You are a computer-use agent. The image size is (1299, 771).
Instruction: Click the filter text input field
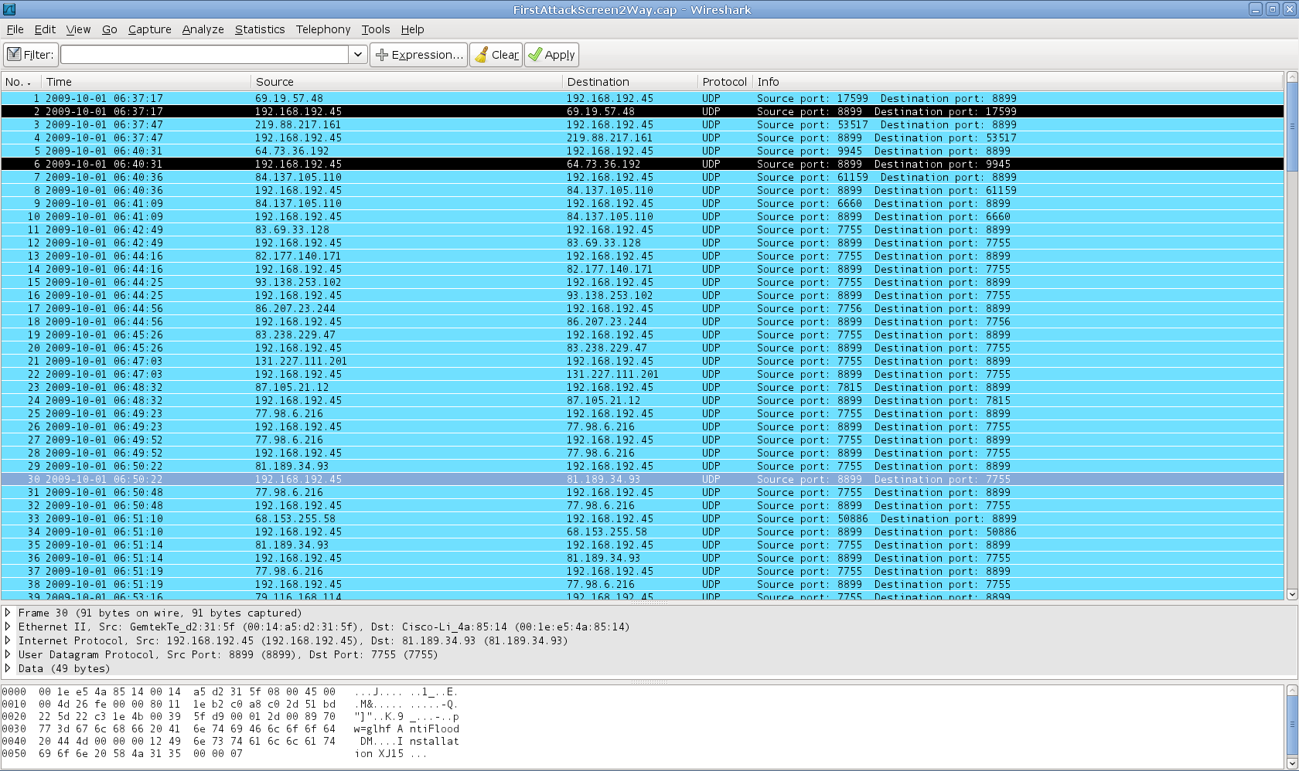click(x=205, y=55)
